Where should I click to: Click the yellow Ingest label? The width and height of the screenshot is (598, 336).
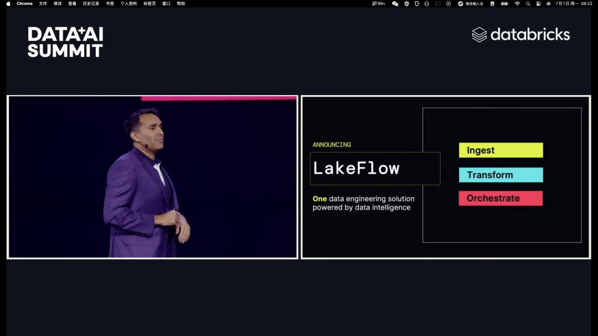(501, 150)
